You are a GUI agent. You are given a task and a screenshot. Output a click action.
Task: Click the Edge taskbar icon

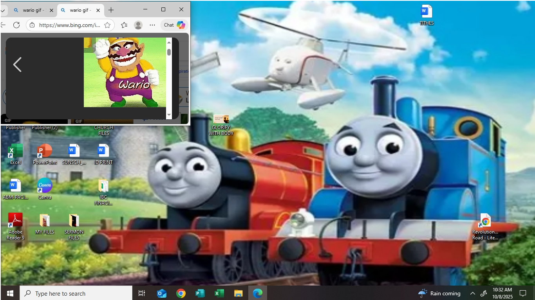coord(257,293)
